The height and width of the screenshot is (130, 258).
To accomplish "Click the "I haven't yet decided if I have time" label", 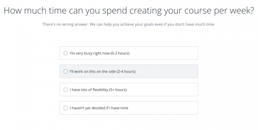I will click(x=99, y=108).
